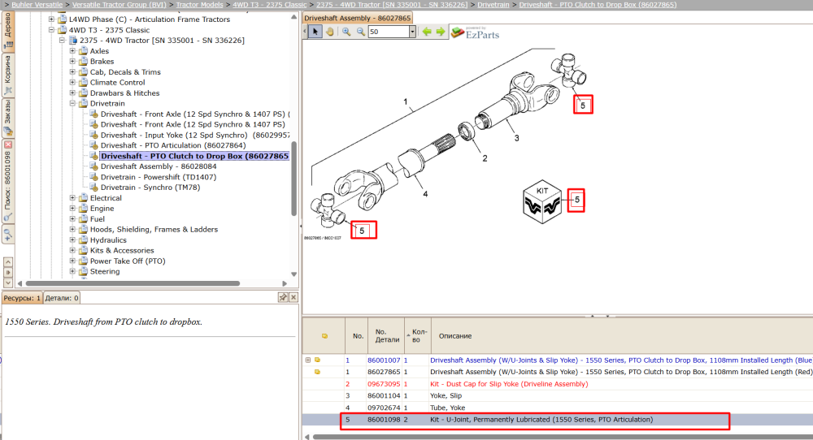
Task: Open Drivetrain - Powershift (TD1407)
Action: point(159,177)
